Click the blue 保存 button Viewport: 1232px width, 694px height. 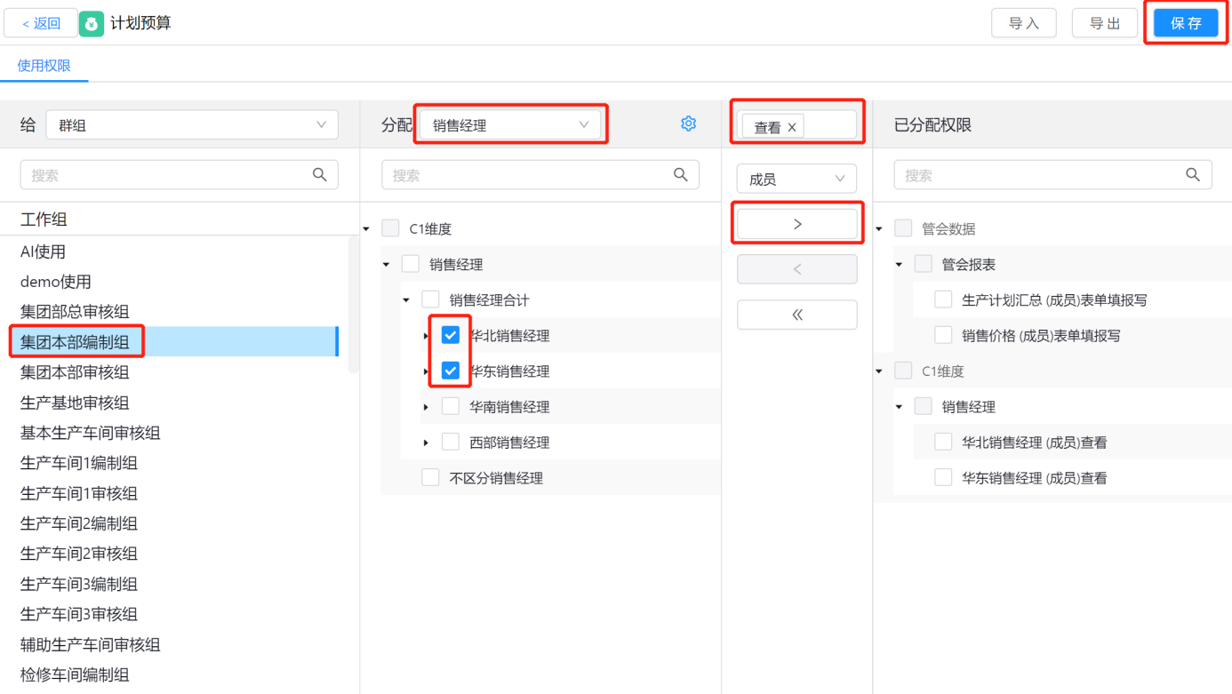(1186, 23)
